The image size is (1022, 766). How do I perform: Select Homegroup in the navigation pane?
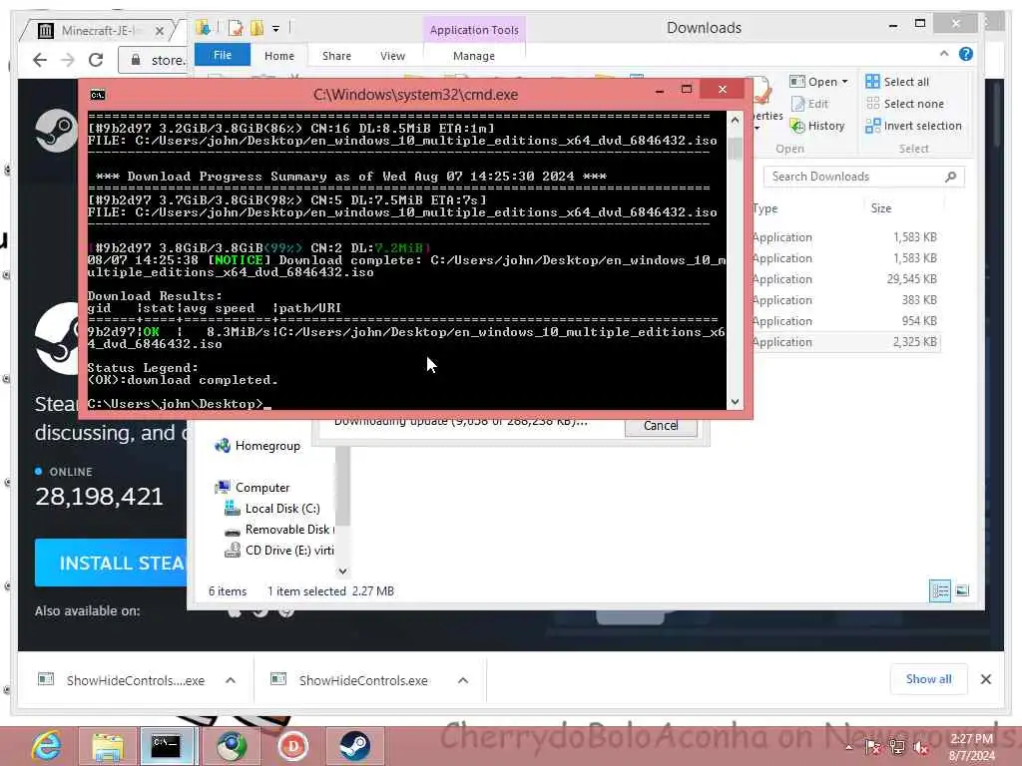click(258, 446)
